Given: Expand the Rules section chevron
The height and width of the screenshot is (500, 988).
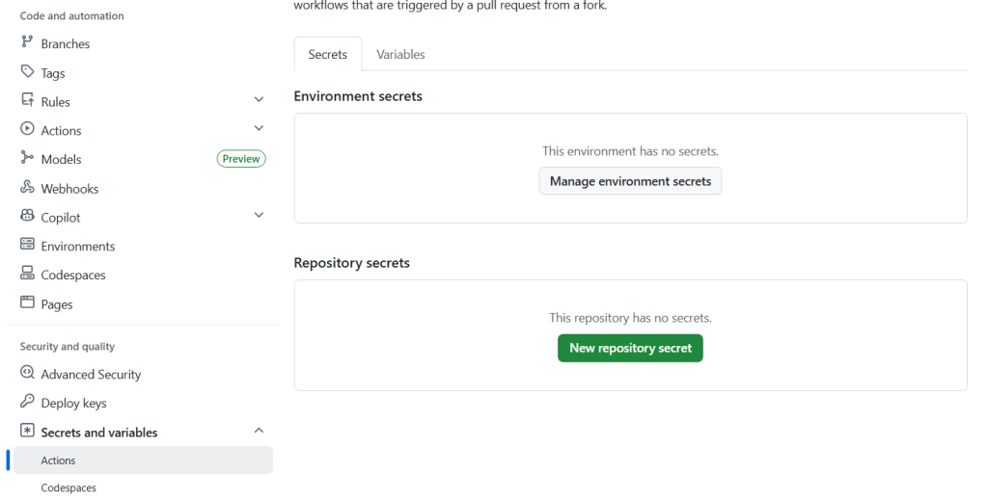Looking at the screenshot, I should 259,100.
